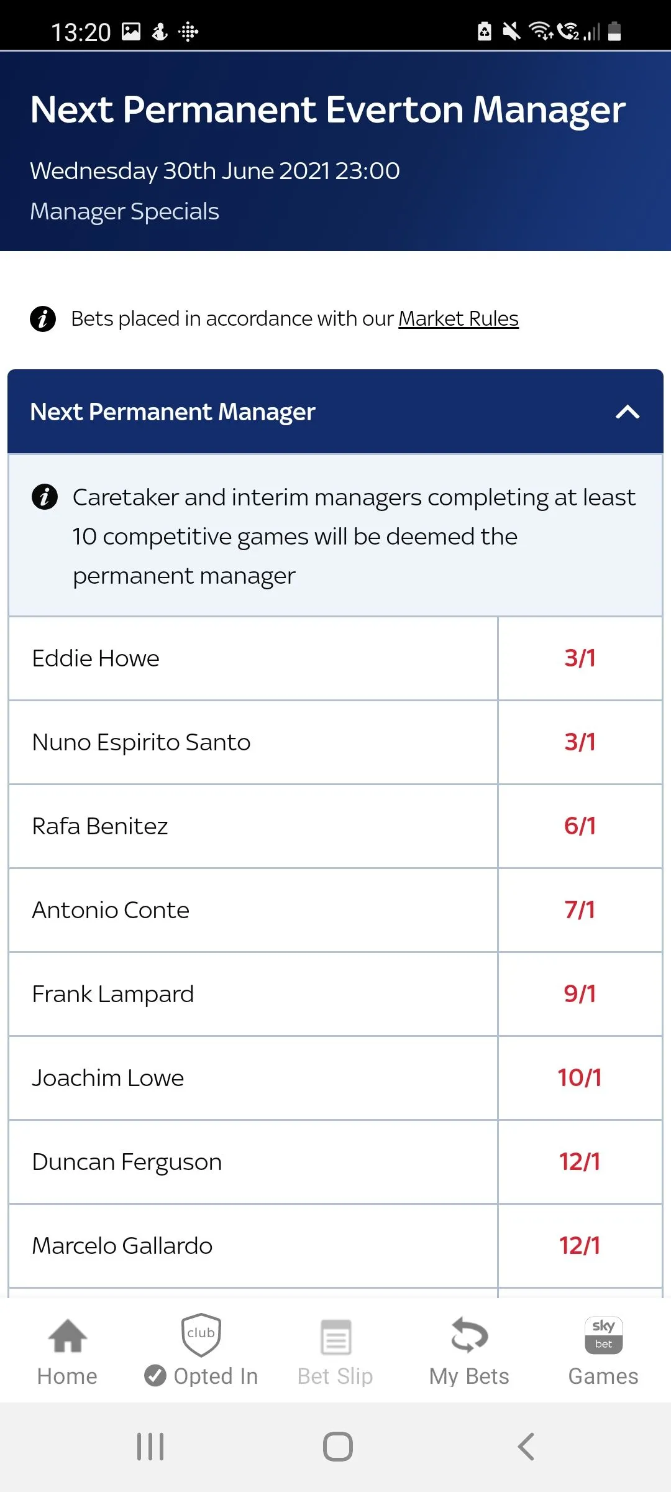Screen dimensions: 671x1492
Task: Tap Android recent apps button
Action: pos(150,1447)
